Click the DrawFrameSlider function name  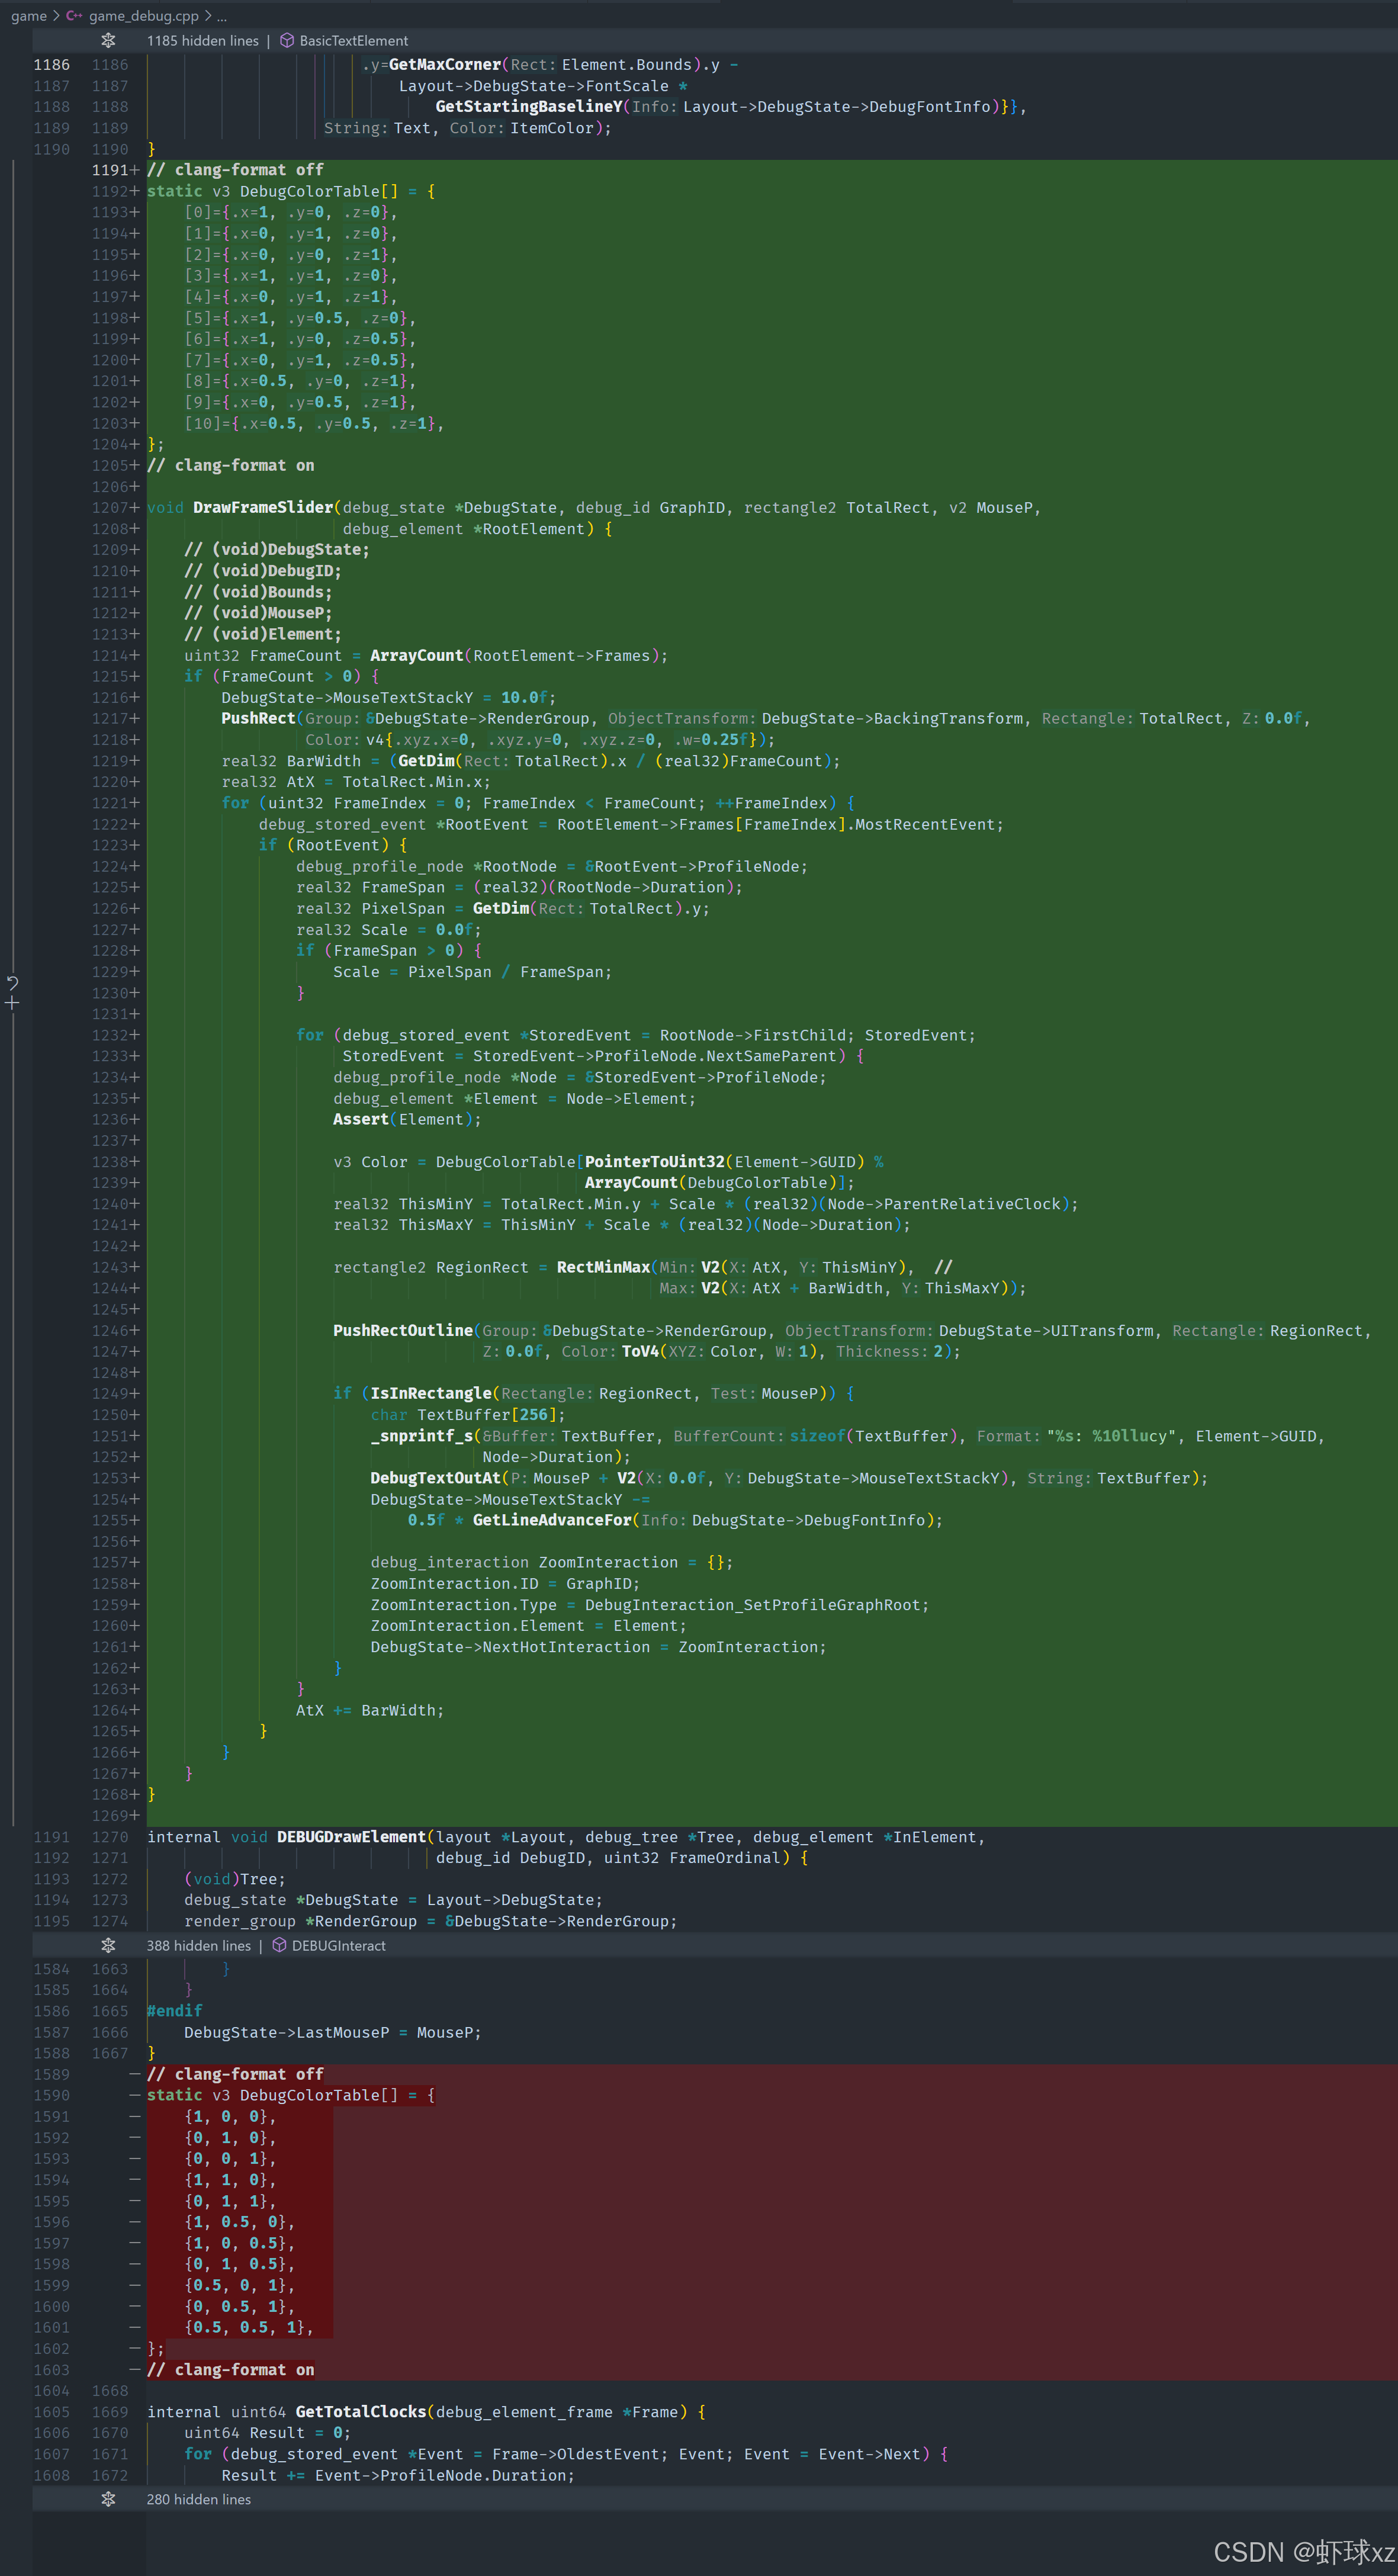click(262, 507)
